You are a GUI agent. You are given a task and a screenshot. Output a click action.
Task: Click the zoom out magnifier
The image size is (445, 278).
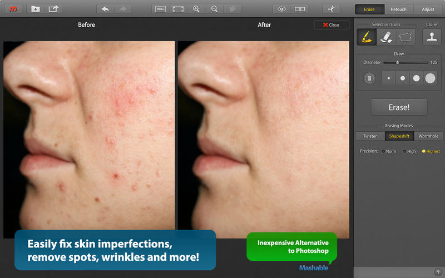214,9
